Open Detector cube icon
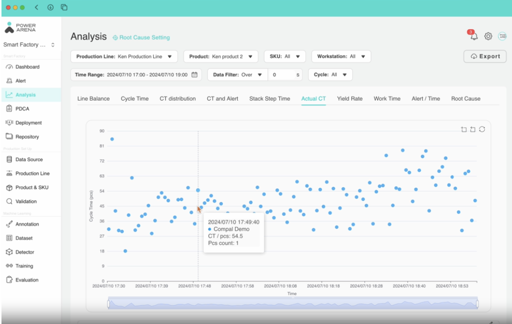The image size is (512, 324). point(9,252)
